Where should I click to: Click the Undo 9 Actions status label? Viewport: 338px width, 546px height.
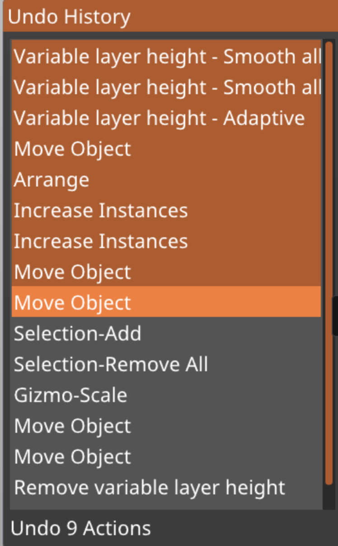[x=80, y=528]
